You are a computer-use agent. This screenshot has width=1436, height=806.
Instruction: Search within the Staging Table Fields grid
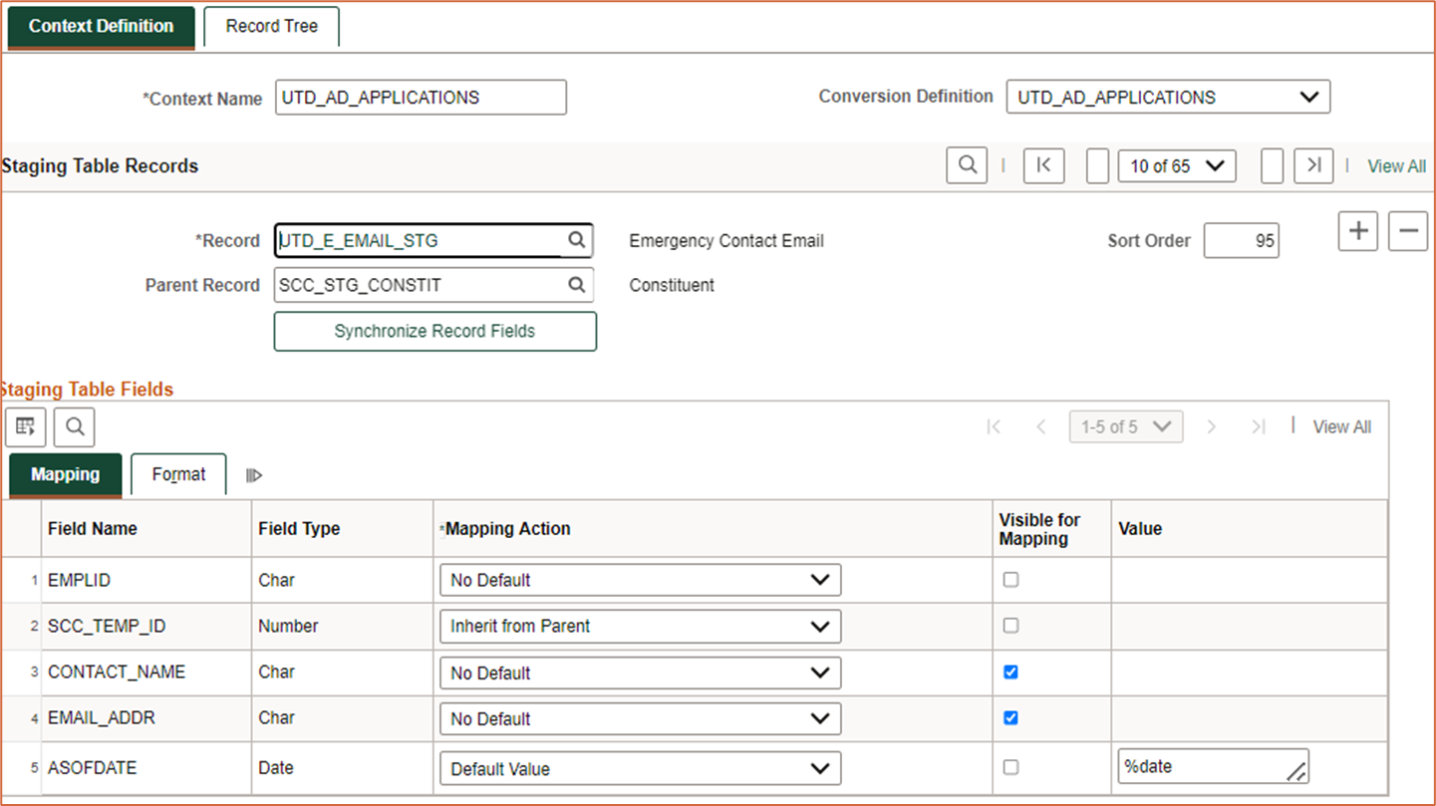[75, 427]
